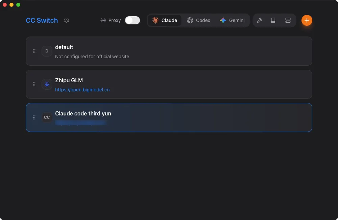Switch to the Gemini tab

pyautogui.click(x=232, y=20)
